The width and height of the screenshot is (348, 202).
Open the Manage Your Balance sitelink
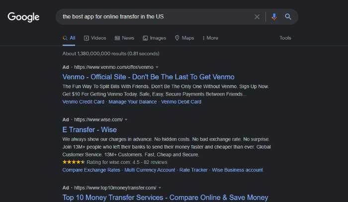(x=133, y=102)
